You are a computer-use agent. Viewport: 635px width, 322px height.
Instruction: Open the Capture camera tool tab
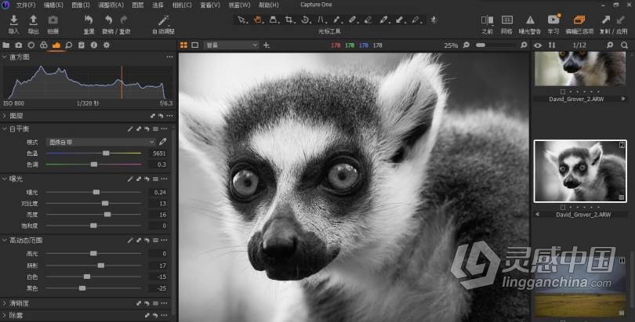tap(19, 45)
